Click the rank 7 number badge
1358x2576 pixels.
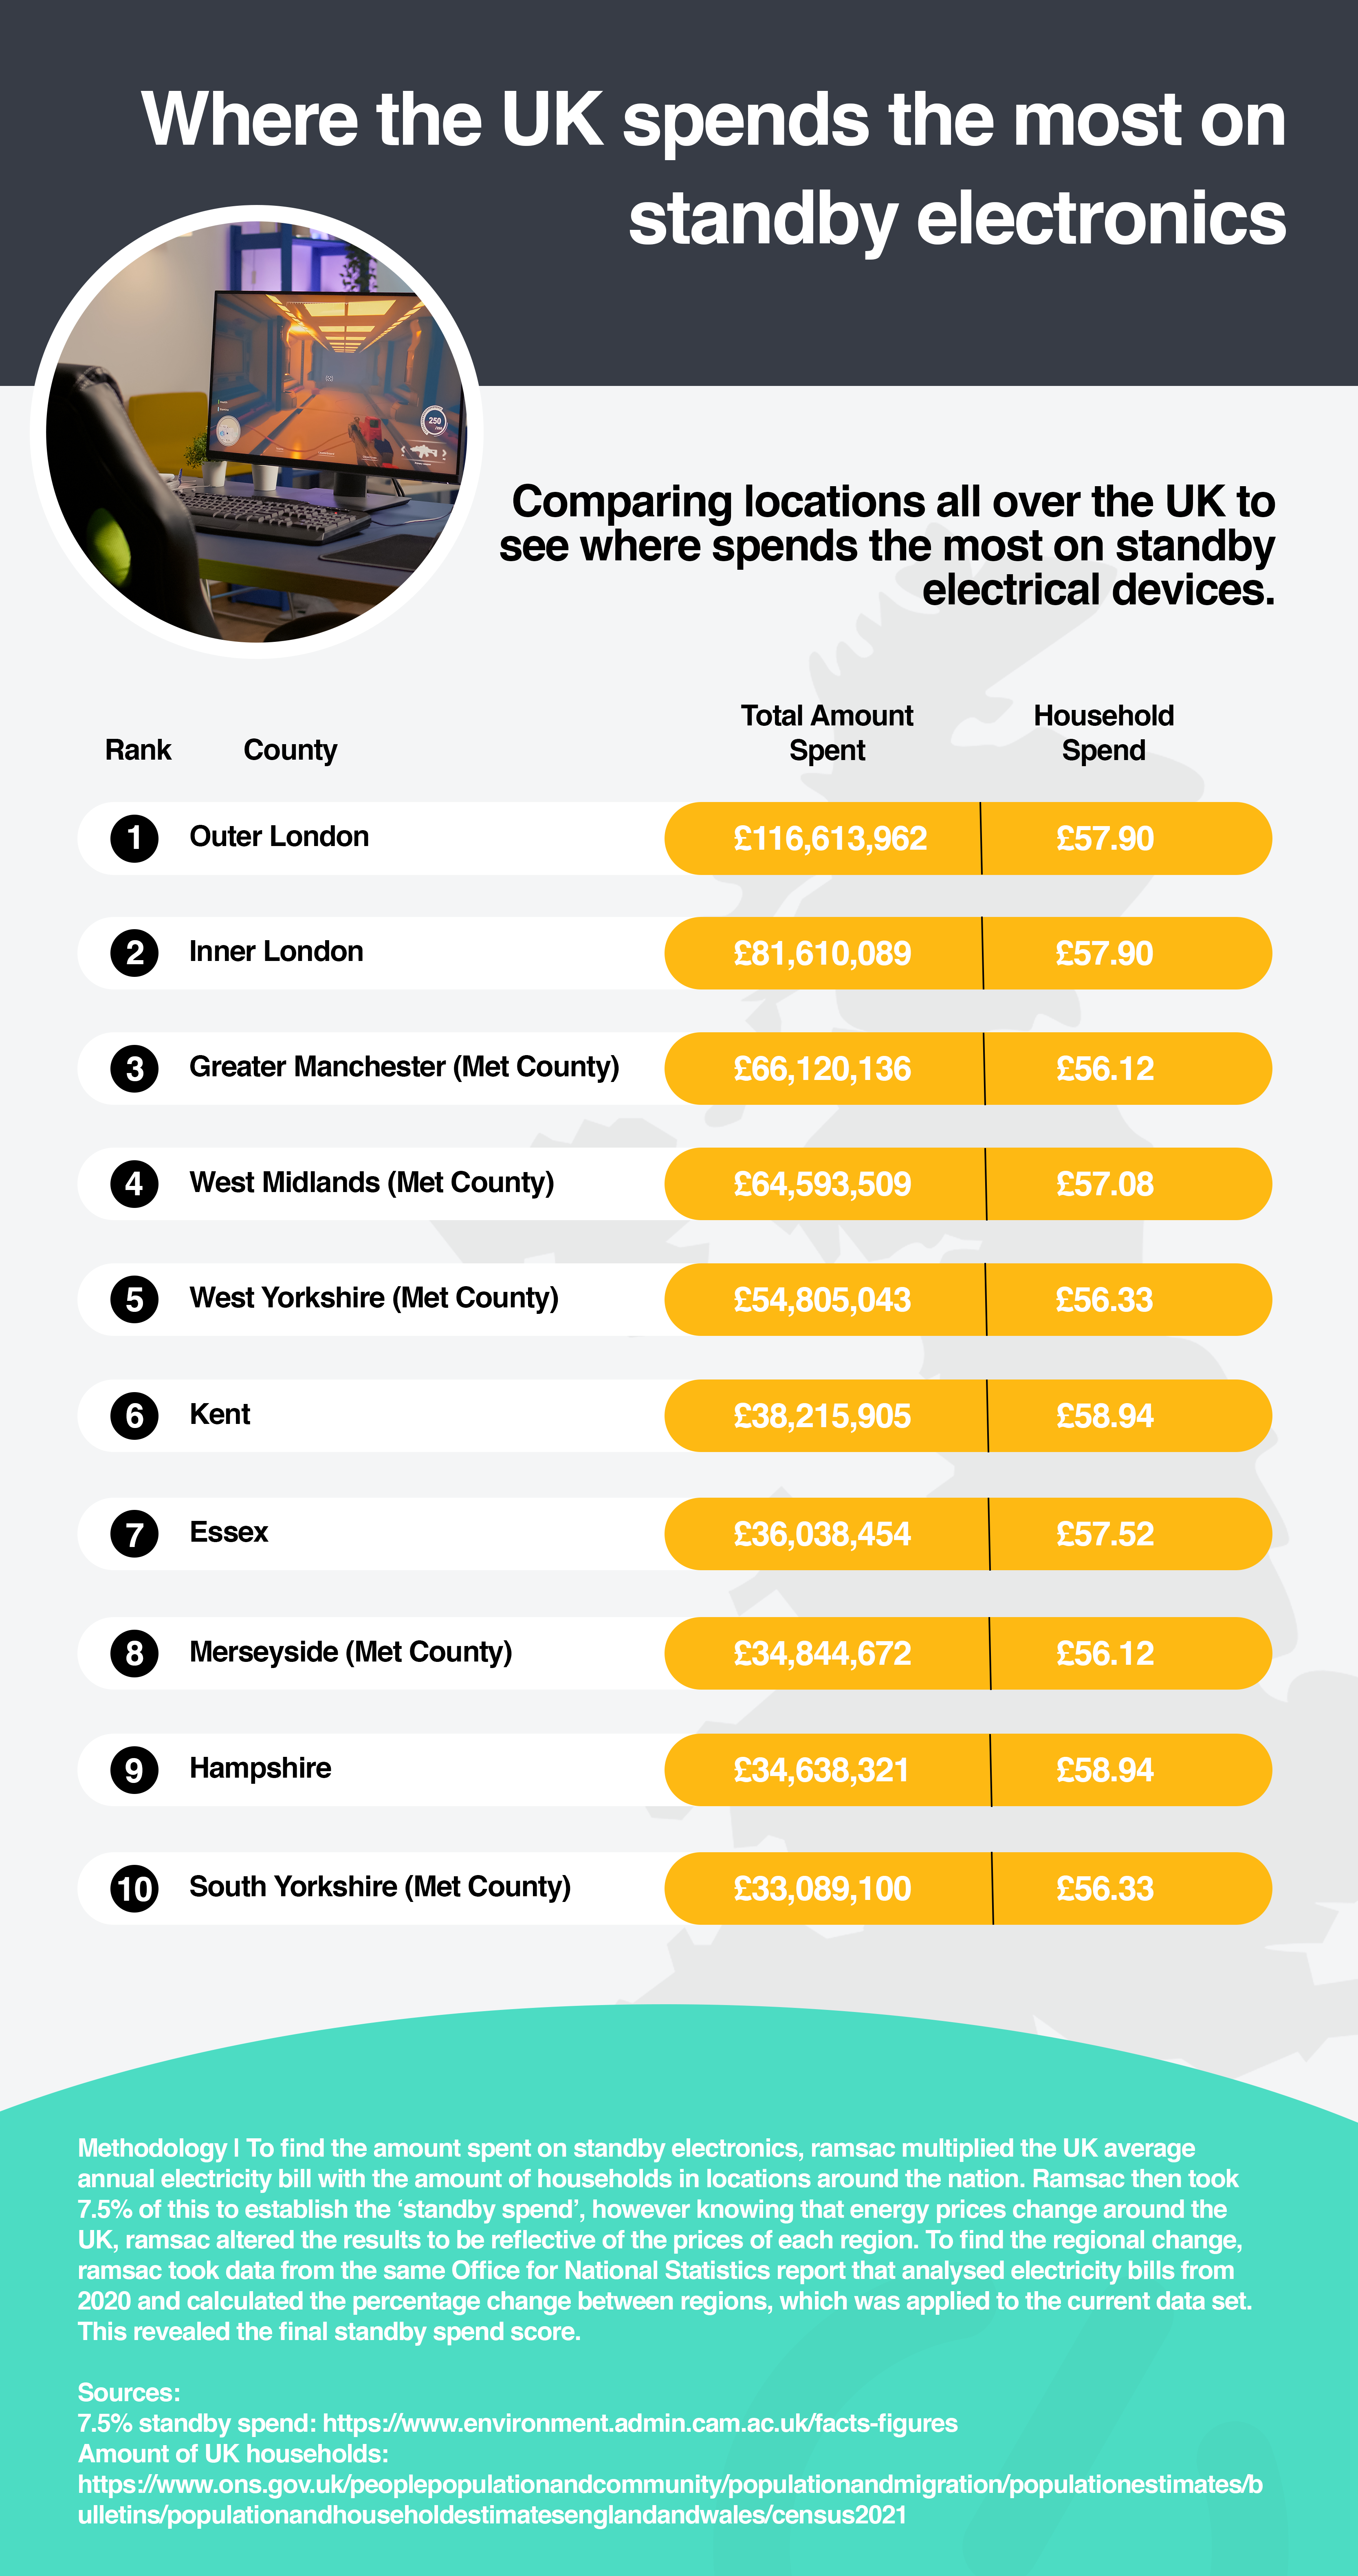click(x=134, y=1534)
